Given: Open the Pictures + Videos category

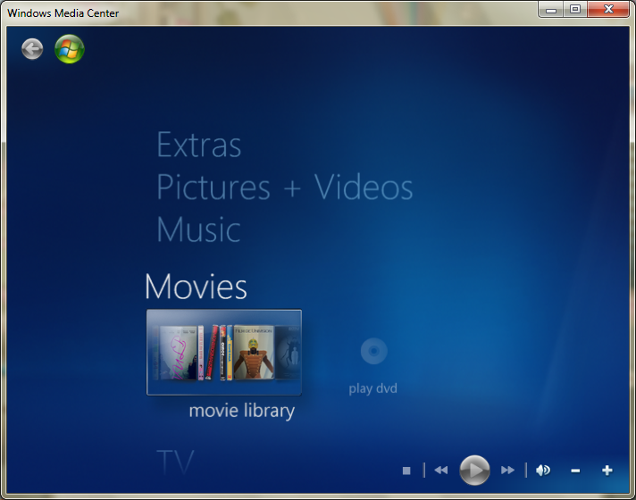Looking at the screenshot, I should [284, 187].
